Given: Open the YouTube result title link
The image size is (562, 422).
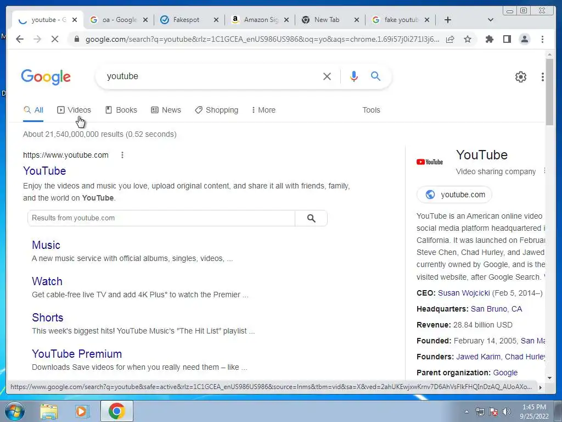Looking at the screenshot, I should pos(44,171).
